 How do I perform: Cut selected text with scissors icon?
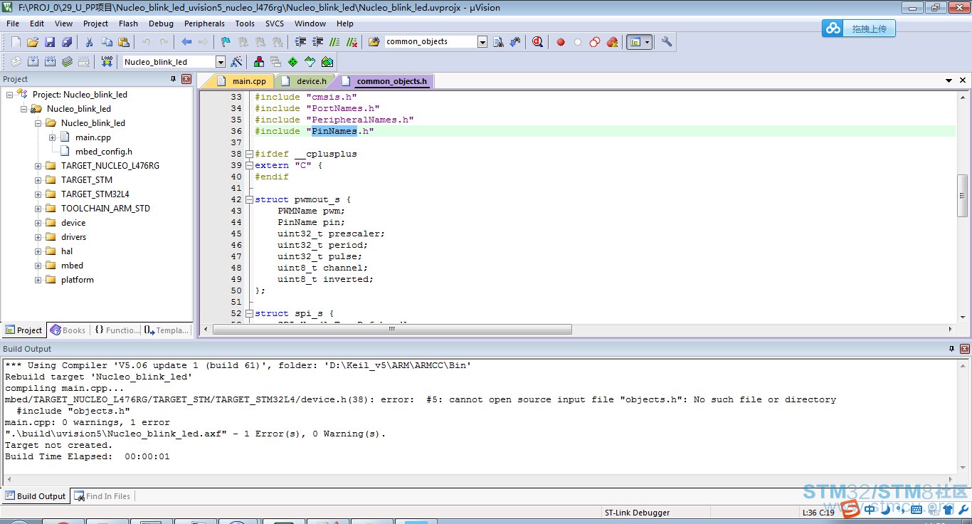coord(90,42)
